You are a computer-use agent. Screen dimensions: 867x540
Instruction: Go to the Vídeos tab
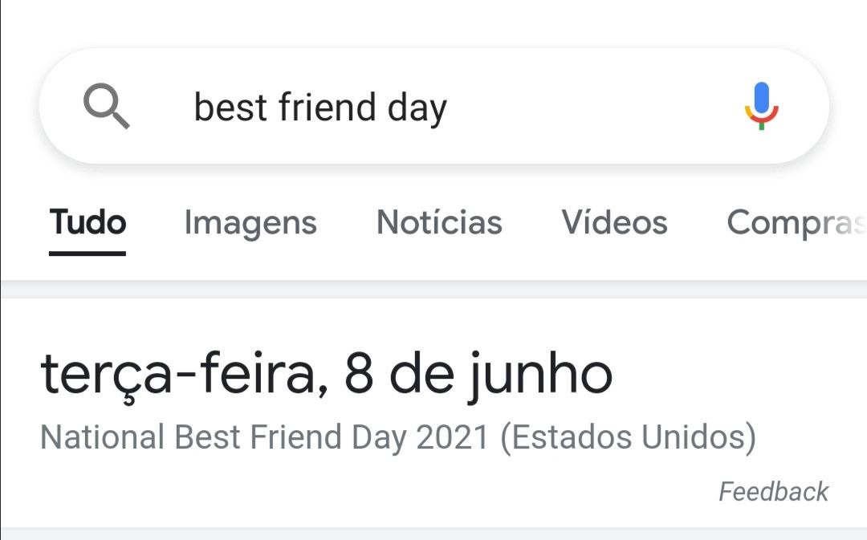[x=614, y=222]
